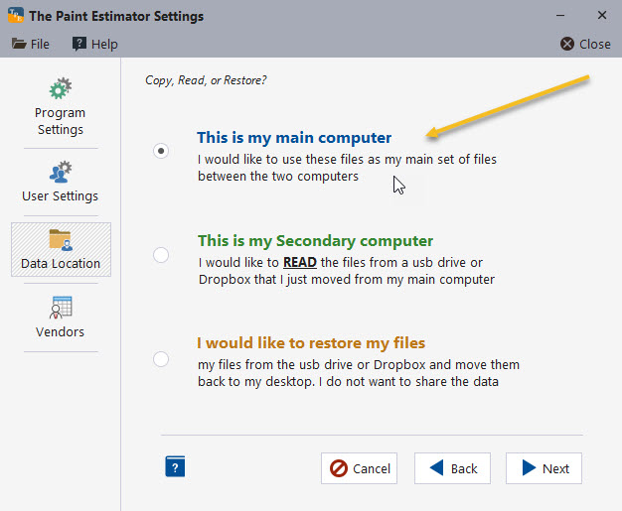Select the Data Location sidebar item
622x511 pixels.
[61, 250]
